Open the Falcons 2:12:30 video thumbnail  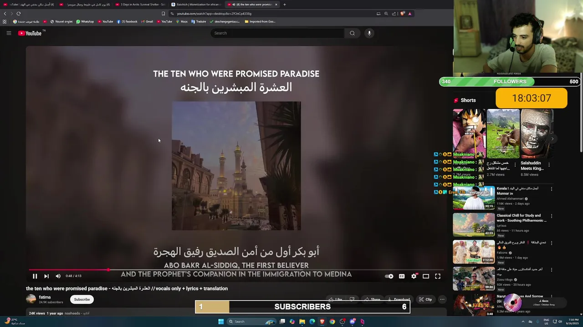point(474,252)
